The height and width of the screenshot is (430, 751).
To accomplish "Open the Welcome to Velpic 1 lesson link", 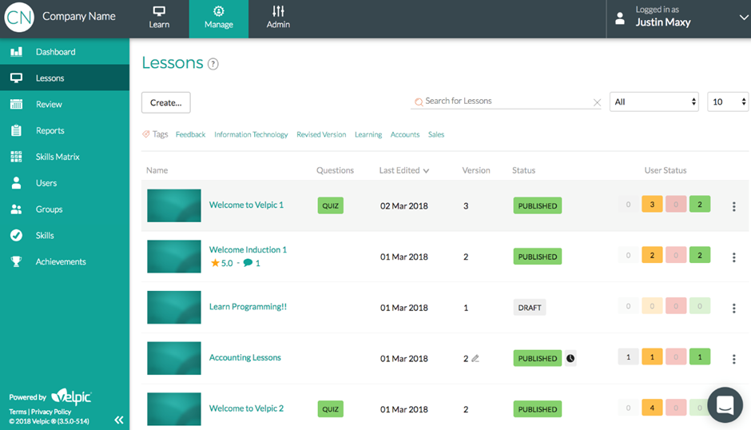I will (x=246, y=205).
